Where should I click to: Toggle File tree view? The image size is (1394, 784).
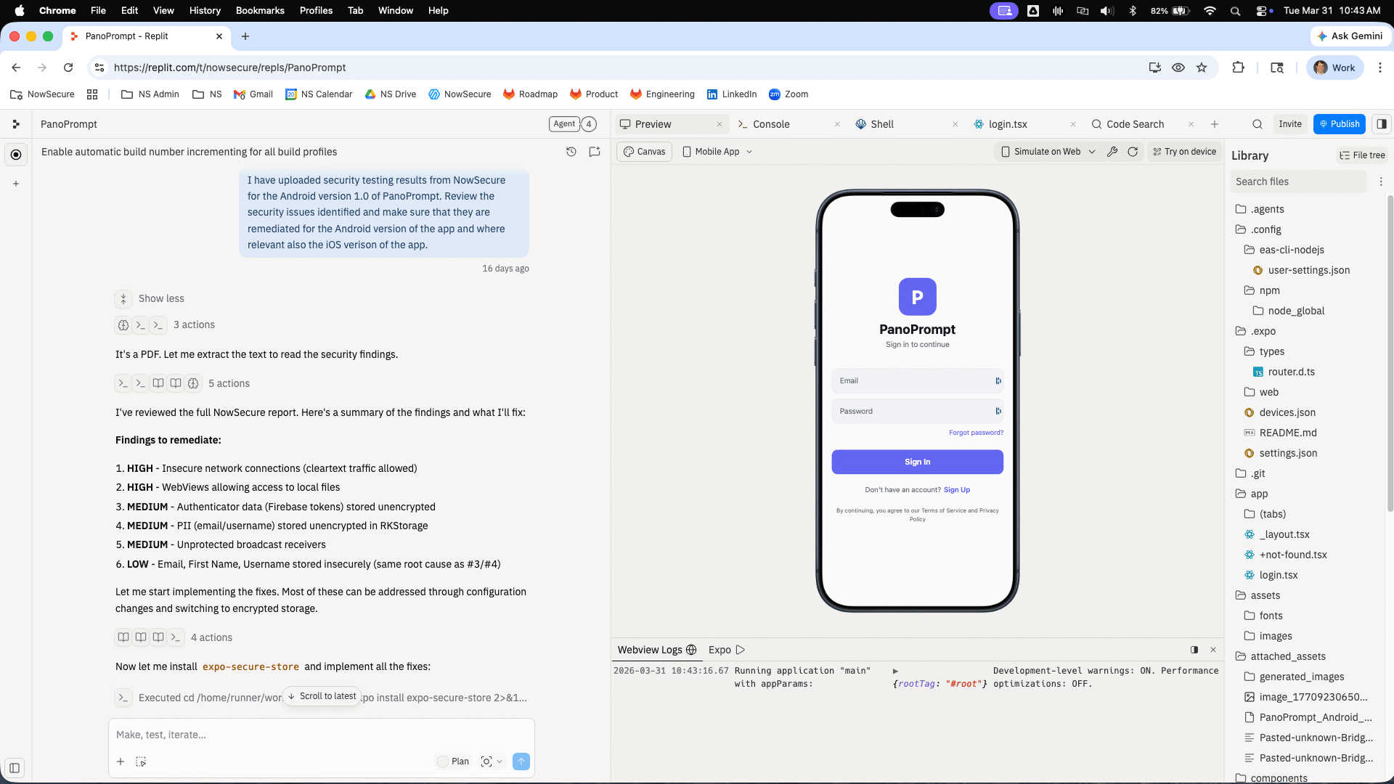1362,155
